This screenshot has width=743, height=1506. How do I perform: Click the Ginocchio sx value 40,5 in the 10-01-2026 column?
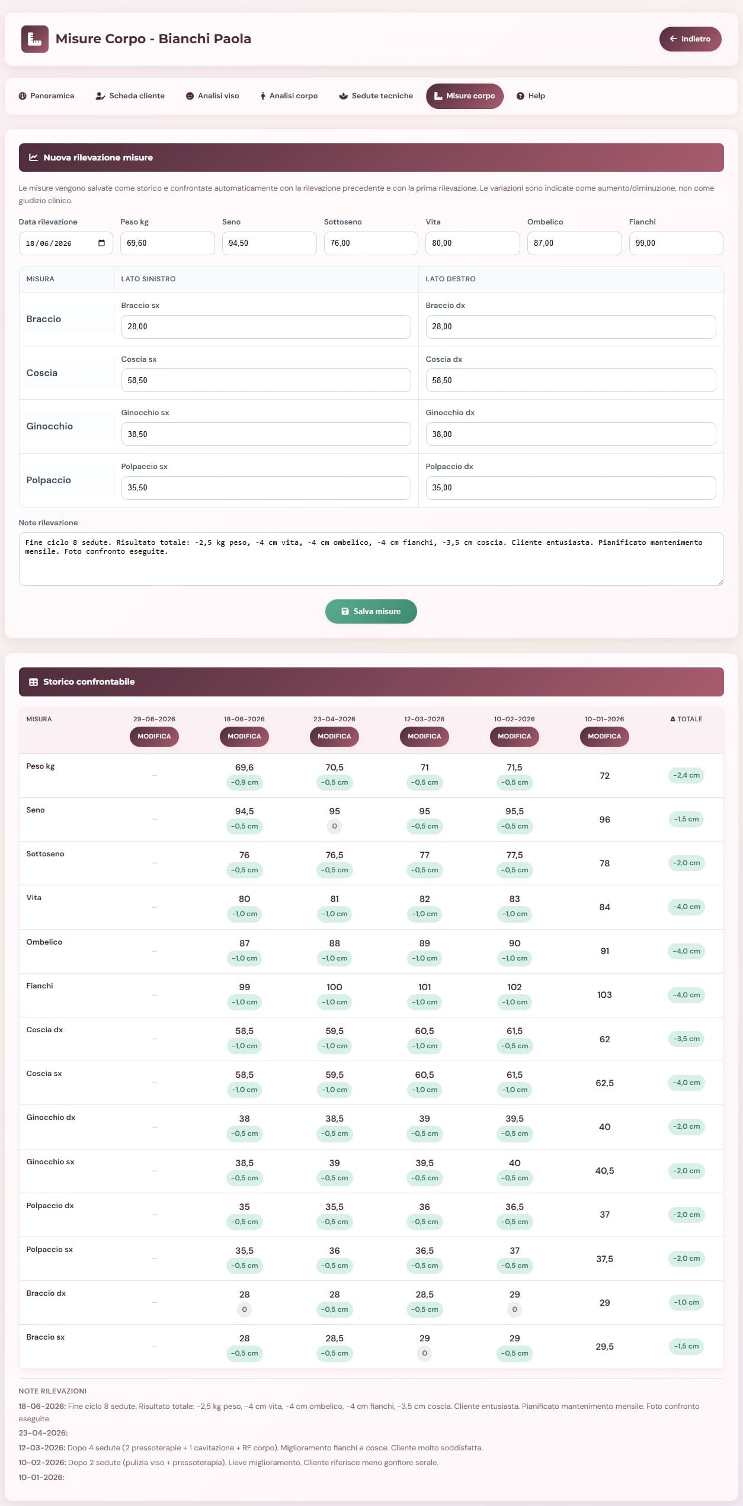(604, 1171)
